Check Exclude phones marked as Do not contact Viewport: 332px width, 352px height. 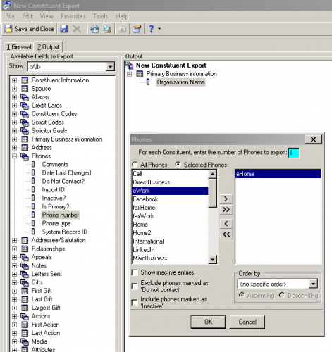135,287
